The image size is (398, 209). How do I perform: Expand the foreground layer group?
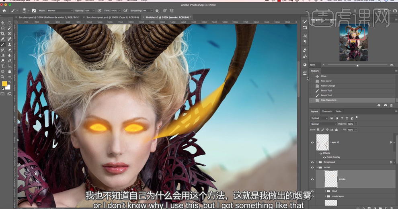pos(317,162)
